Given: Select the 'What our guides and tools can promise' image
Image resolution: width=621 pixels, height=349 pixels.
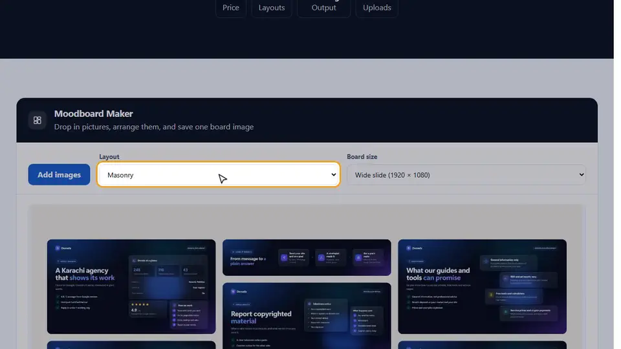Looking at the screenshot, I should (482, 286).
